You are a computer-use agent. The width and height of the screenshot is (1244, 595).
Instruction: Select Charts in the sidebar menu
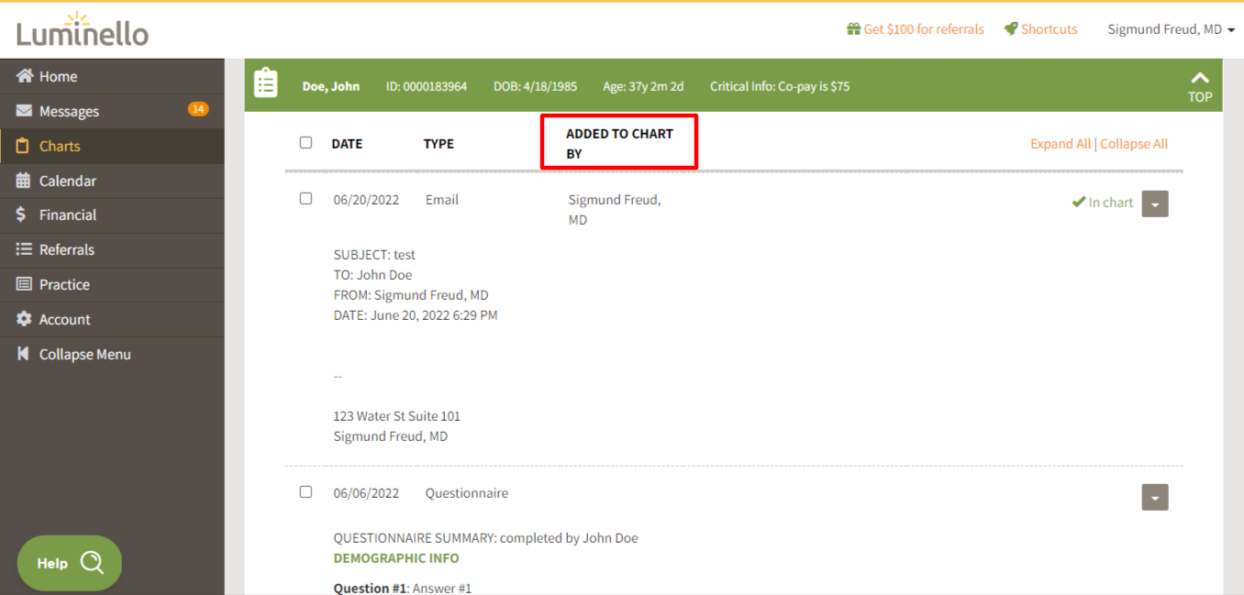coord(112,146)
